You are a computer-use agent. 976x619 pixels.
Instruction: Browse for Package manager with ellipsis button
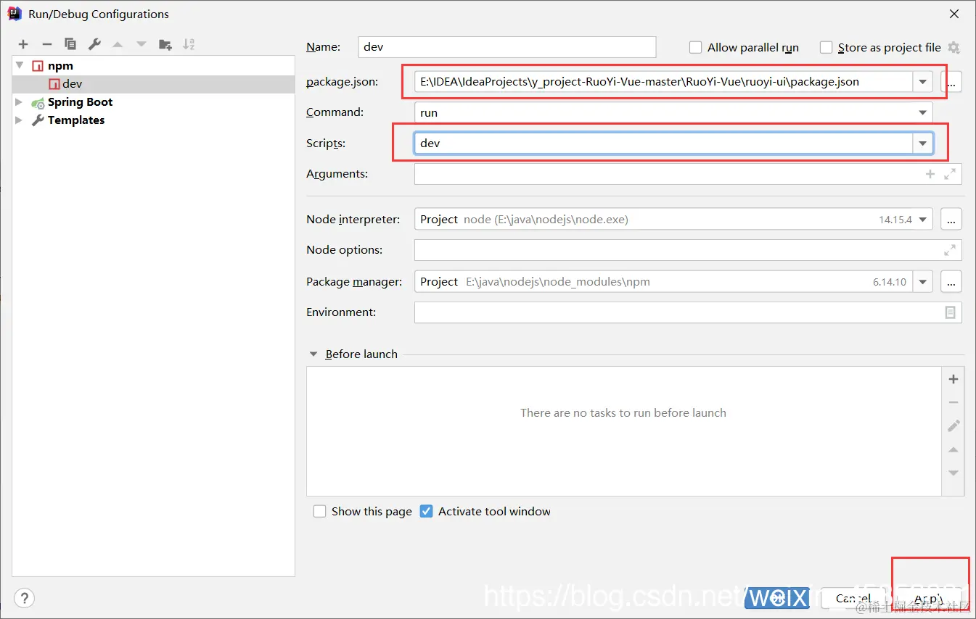951,281
